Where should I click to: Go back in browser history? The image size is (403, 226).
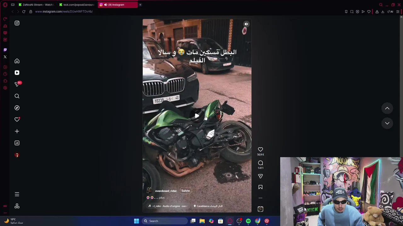(x=13, y=12)
